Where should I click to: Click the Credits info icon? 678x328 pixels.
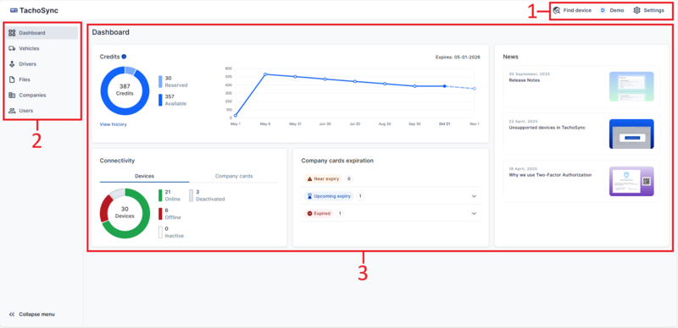pyautogui.click(x=124, y=57)
